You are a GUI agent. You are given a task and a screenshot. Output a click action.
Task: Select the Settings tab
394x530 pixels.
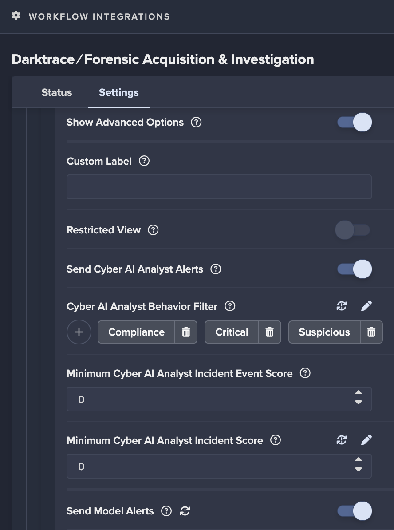(x=118, y=92)
